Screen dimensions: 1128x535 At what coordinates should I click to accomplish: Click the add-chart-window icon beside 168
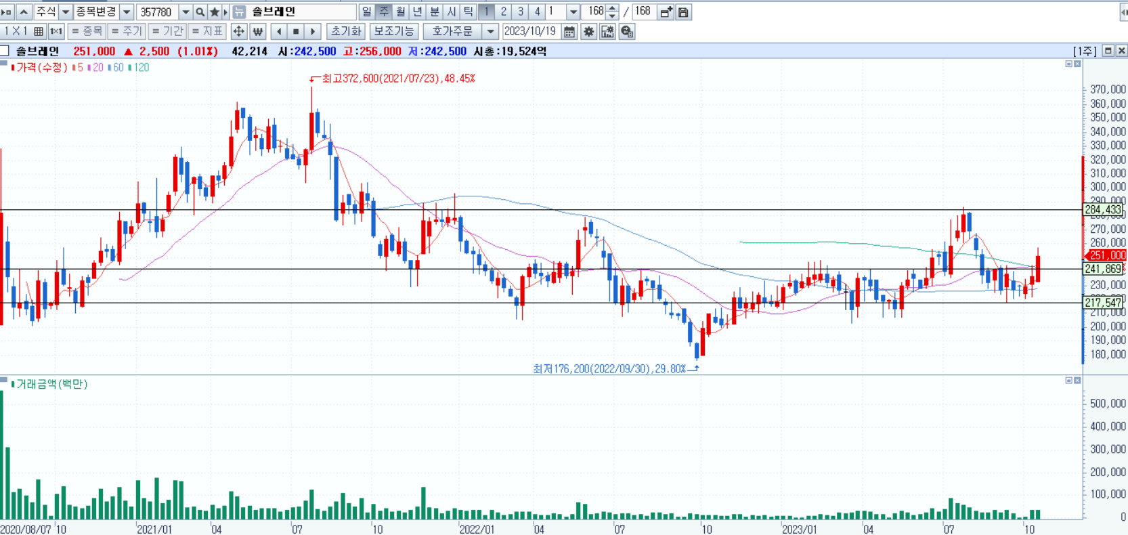tap(666, 12)
